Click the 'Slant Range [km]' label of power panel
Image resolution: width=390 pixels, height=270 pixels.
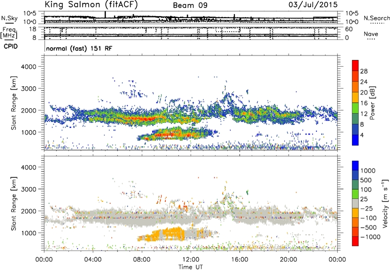click(x=14, y=103)
